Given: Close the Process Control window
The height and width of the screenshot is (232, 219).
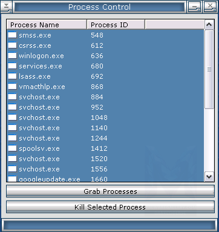Looking at the screenshot, I should point(210,7).
